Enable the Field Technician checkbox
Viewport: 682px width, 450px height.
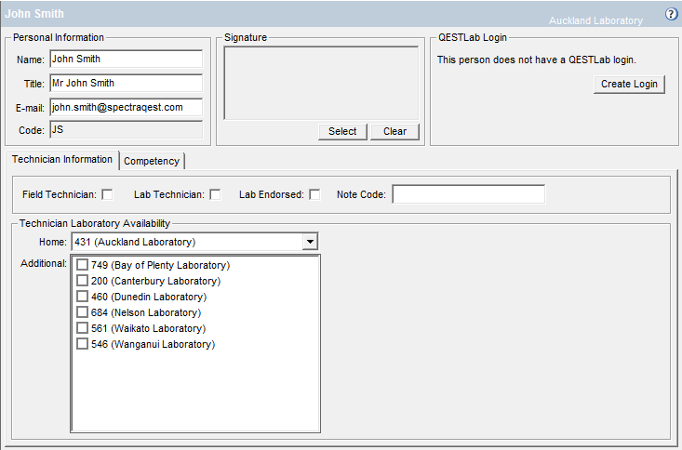107,194
